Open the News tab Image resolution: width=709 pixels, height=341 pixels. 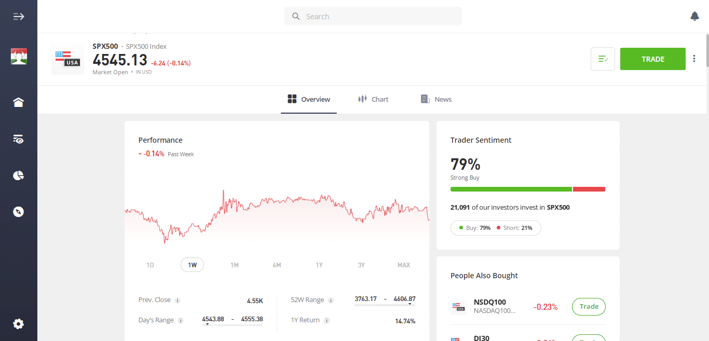tap(436, 99)
